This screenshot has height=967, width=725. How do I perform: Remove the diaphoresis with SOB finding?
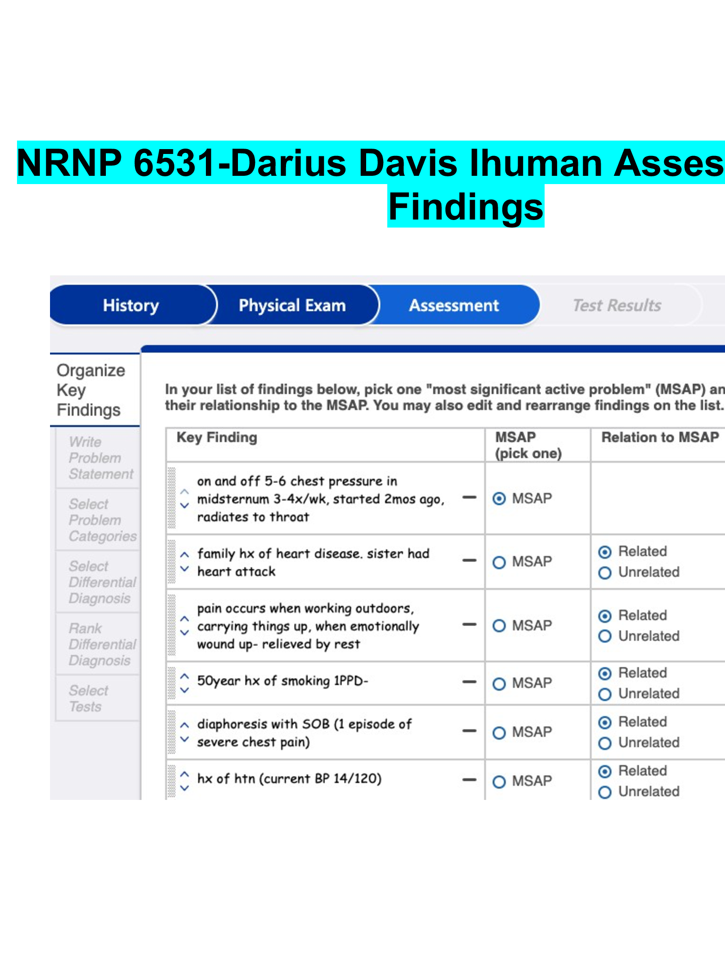pyautogui.click(x=469, y=731)
